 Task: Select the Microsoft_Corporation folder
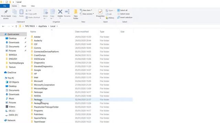click(x=44, y=85)
